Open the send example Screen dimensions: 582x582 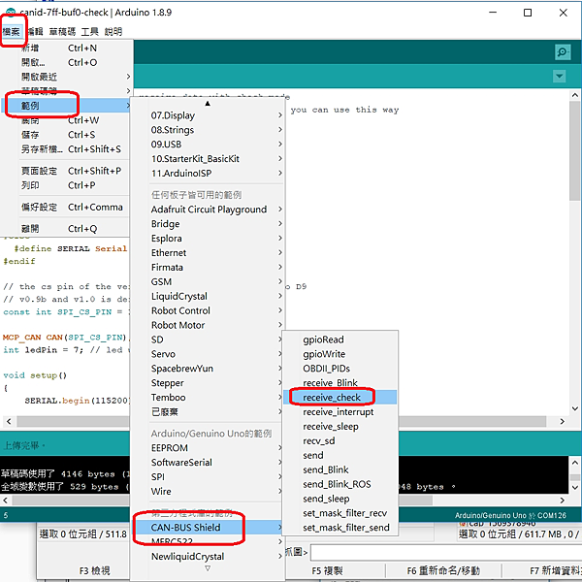(340, 456)
